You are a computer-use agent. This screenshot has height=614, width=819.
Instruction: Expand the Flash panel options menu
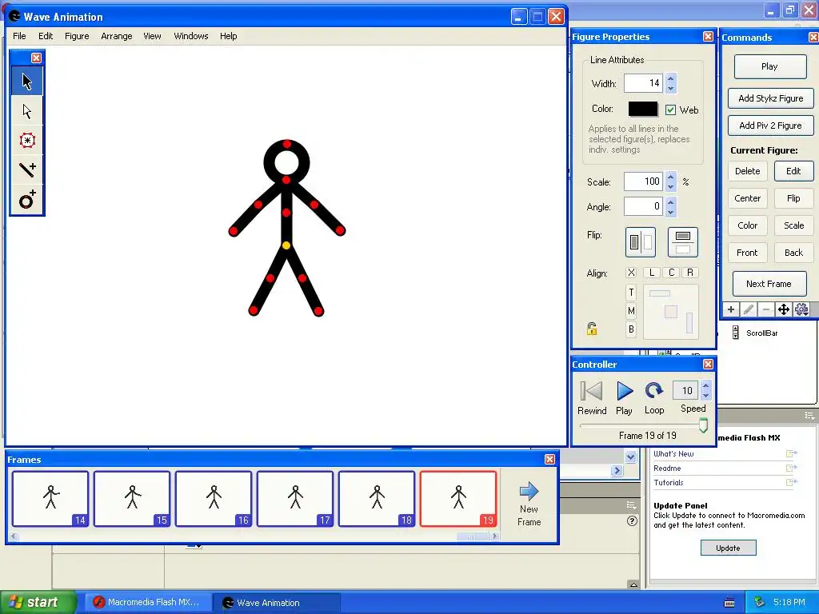pos(809,416)
